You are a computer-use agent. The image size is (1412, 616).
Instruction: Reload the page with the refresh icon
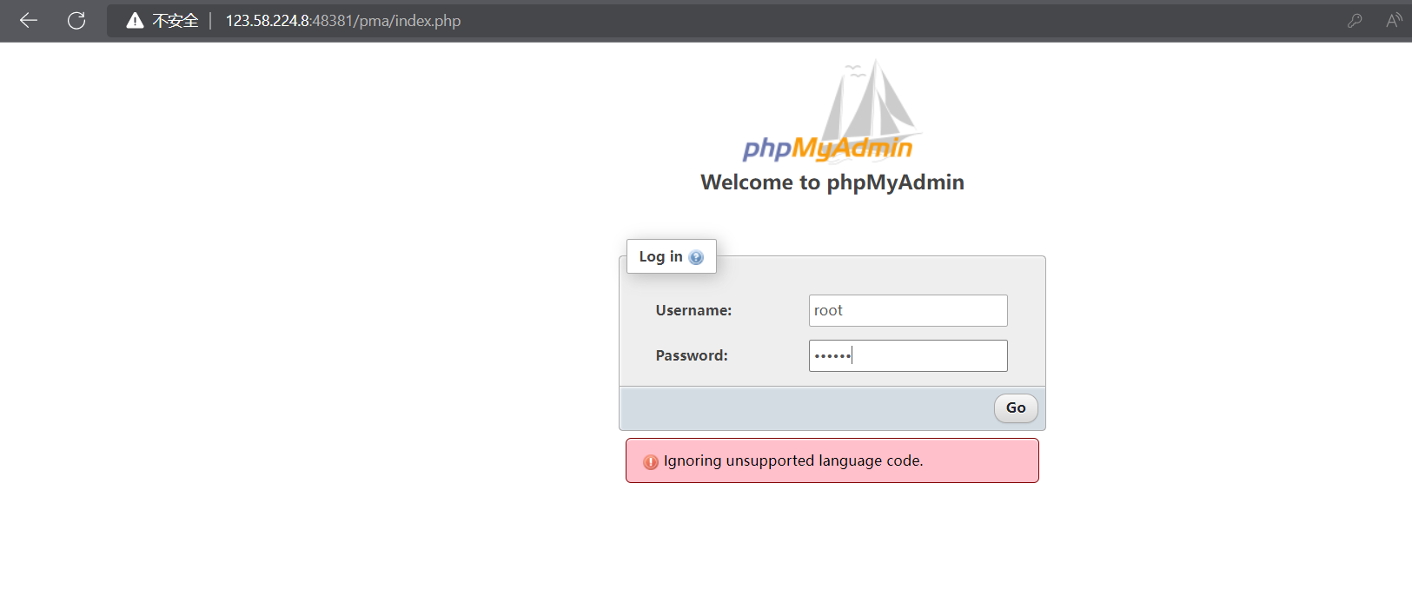[76, 21]
